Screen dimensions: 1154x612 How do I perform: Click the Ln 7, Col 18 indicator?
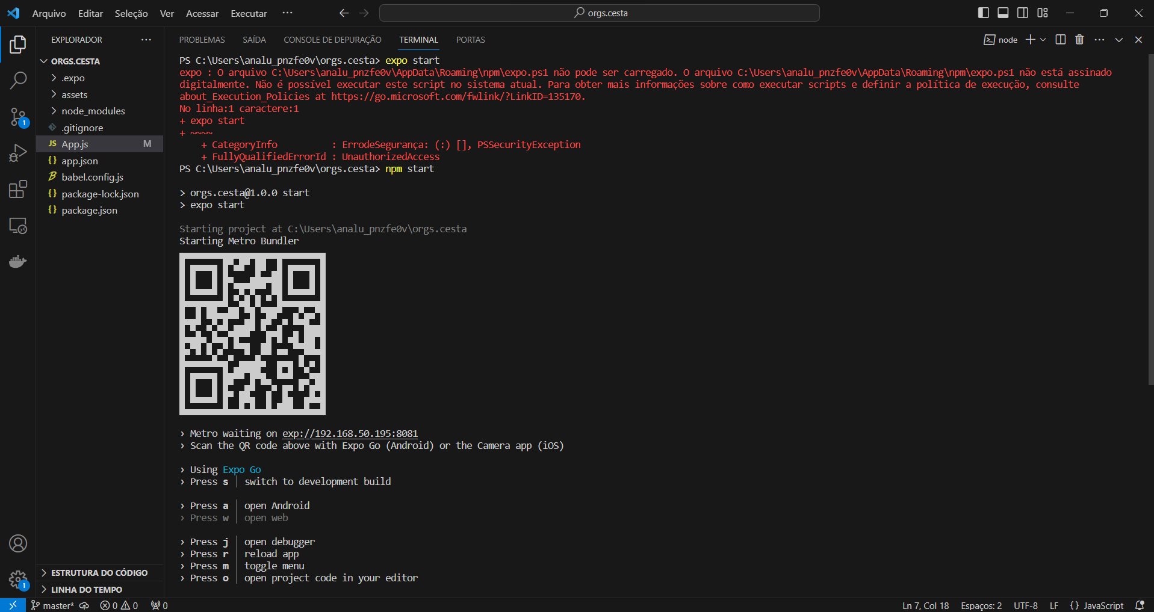click(925, 605)
